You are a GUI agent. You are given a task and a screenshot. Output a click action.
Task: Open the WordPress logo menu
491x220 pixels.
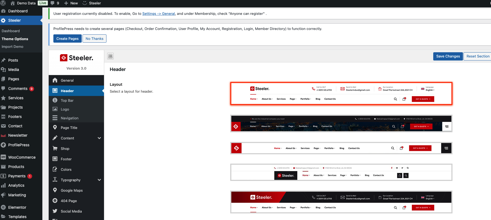pyautogui.click(x=3, y=3)
